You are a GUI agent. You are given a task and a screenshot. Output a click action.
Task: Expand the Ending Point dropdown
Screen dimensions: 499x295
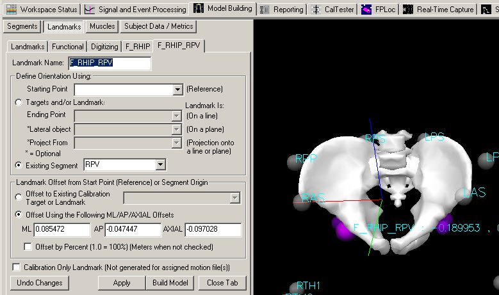pos(177,116)
